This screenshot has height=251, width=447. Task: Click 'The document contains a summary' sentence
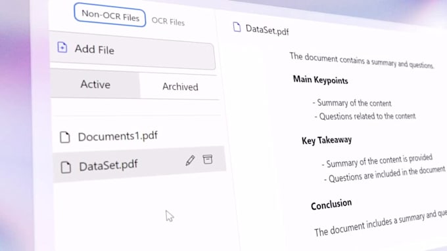coord(362,60)
